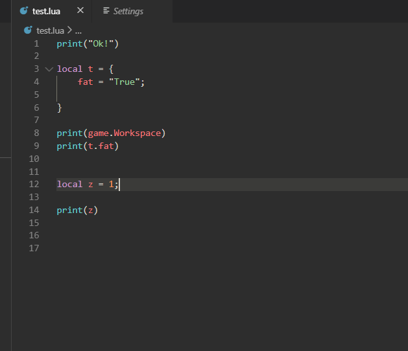Collapse the table block at line 3
Screen dimensions: 408x351
click(49, 69)
